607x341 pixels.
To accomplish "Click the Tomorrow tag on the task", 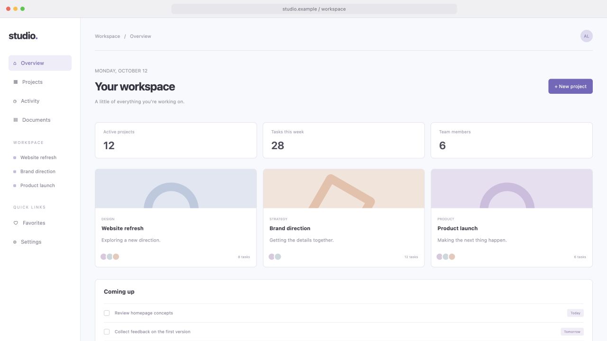I will pyautogui.click(x=572, y=332).
